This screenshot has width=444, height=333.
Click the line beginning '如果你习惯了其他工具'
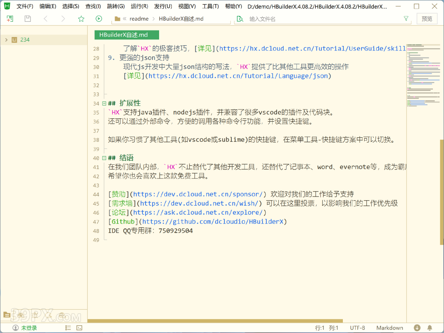click(x=252, y=140)
